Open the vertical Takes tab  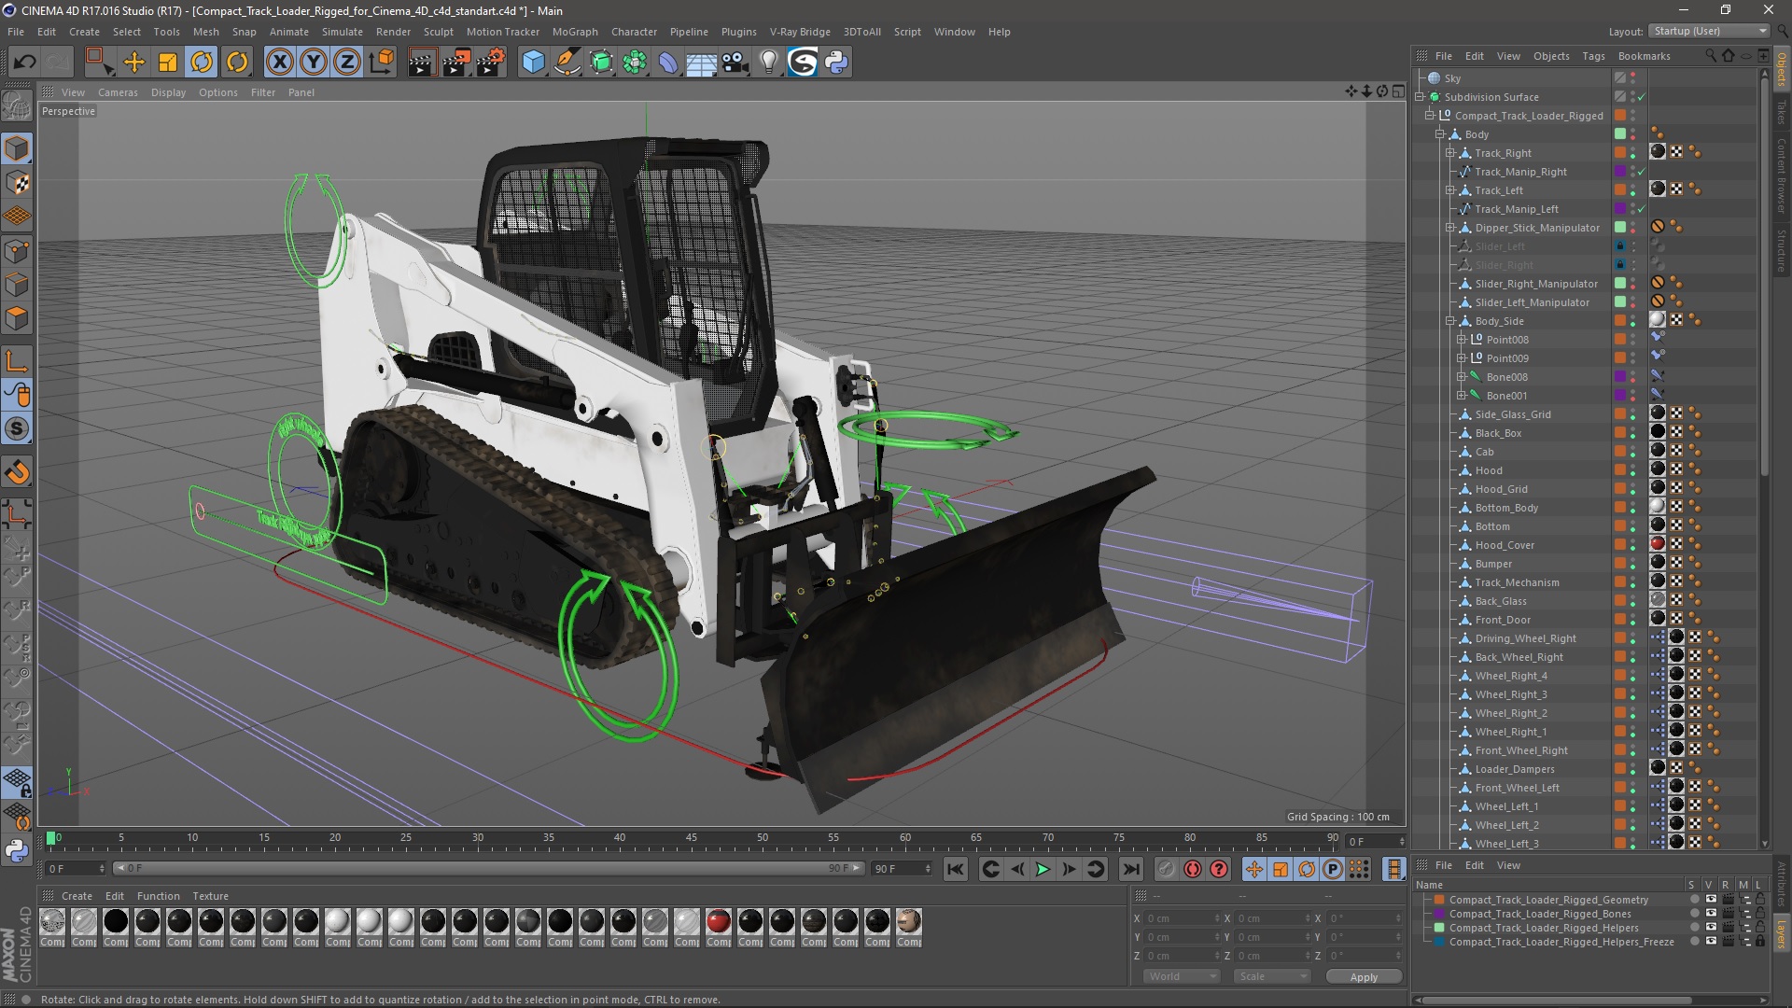[x=1781, y=112]
